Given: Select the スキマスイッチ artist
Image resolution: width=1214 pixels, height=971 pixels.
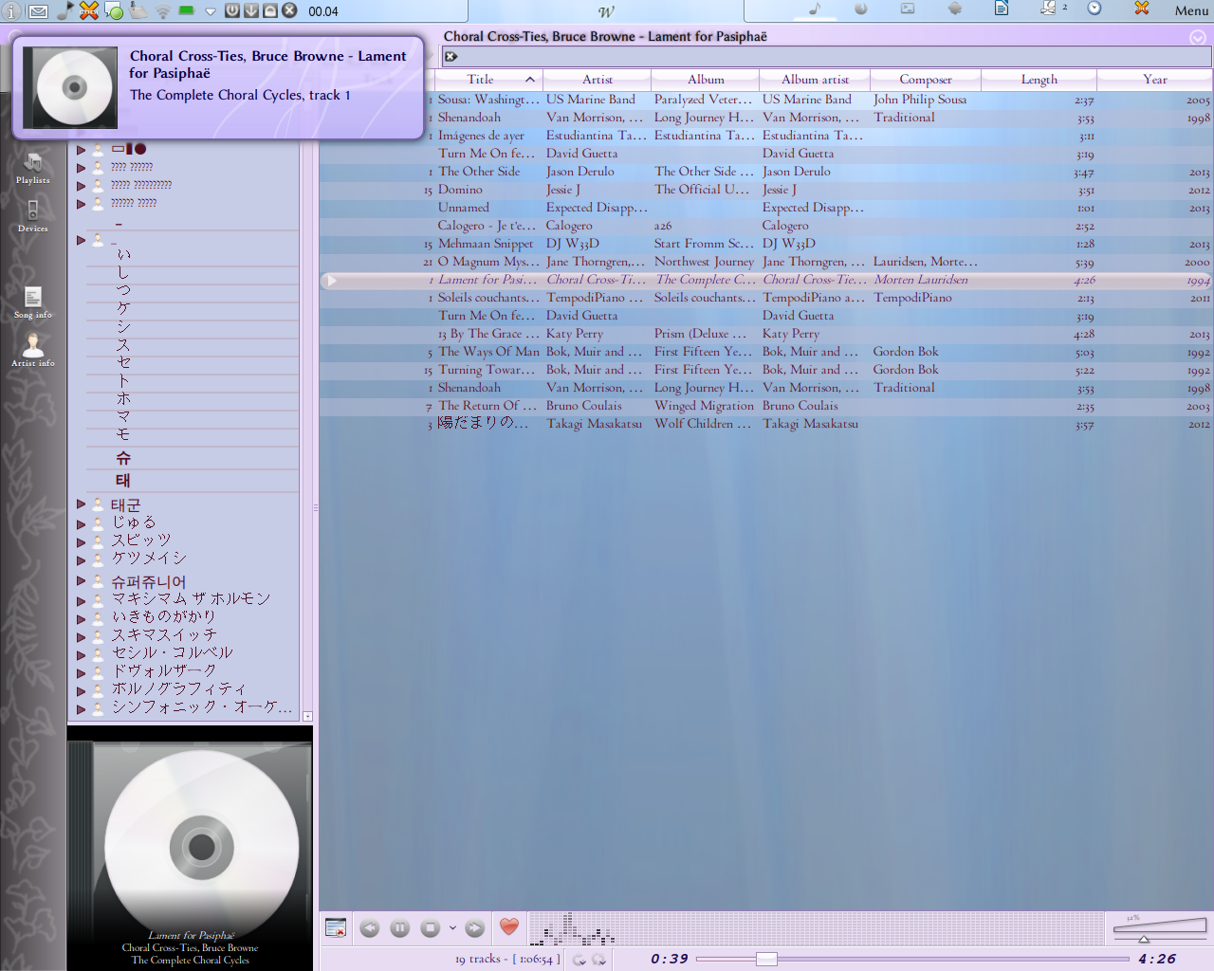Looking at the screenshot, I should click(x=164, y=635).
